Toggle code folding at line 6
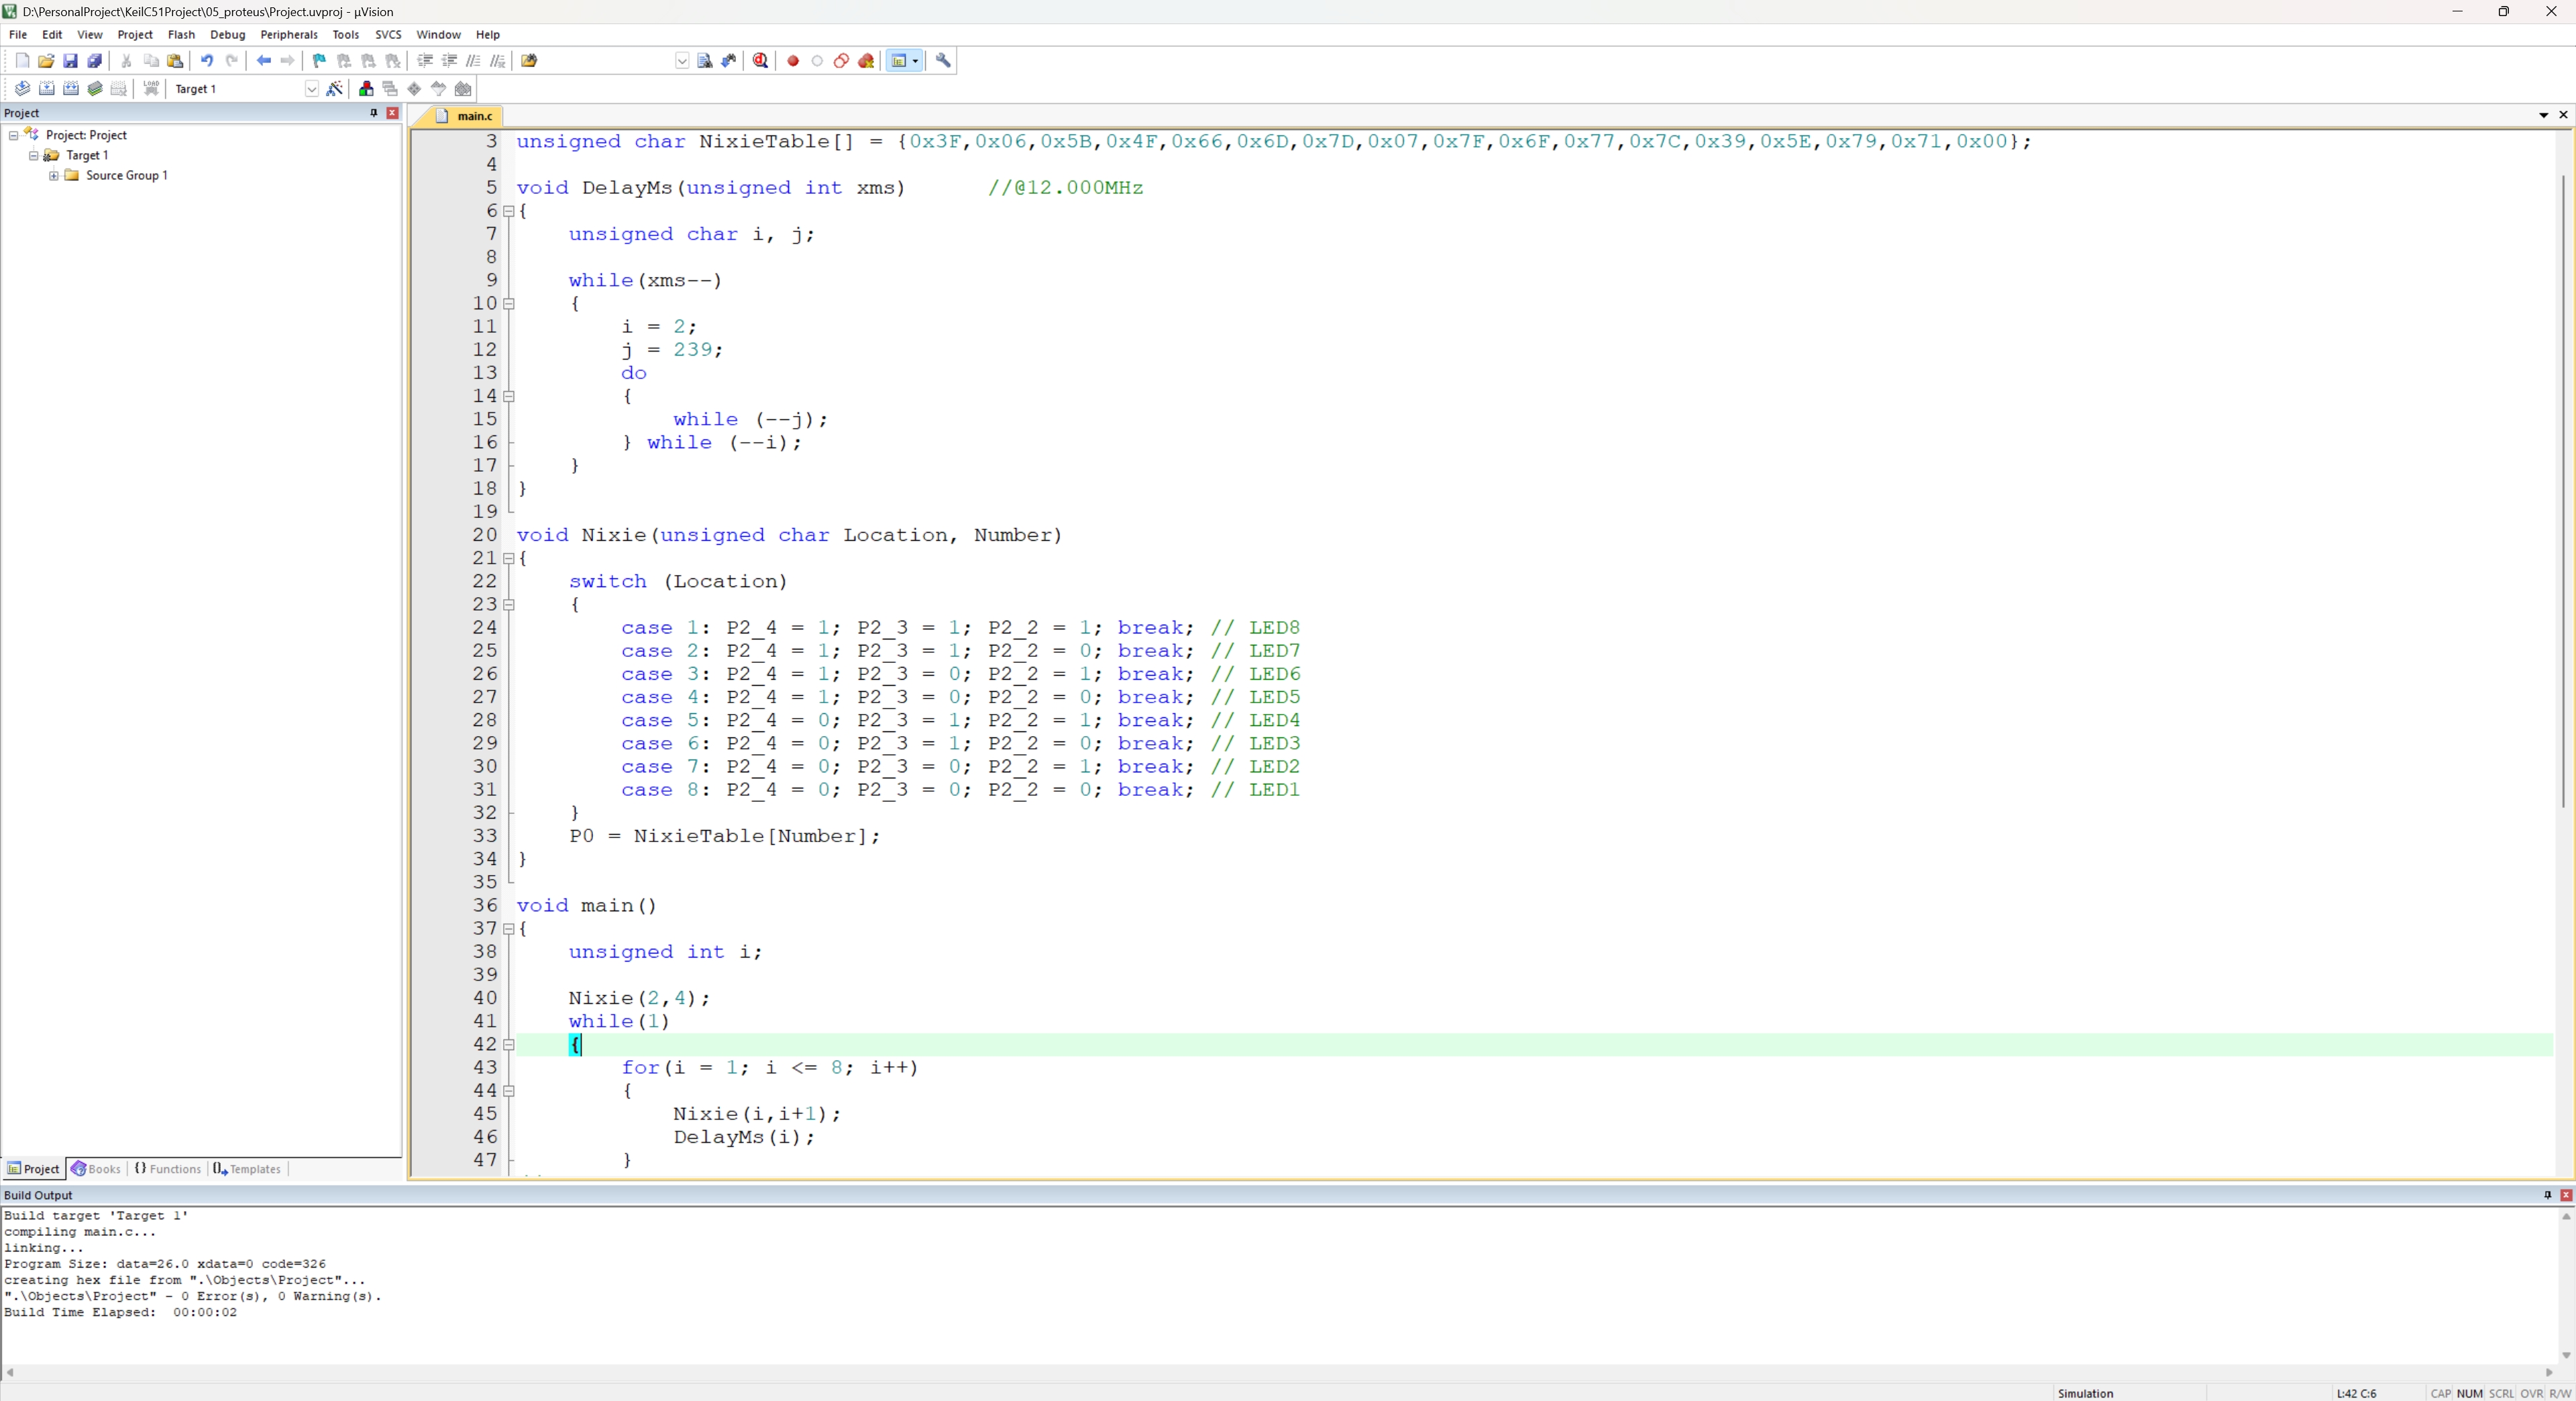This screenshot has width=2576, height=1401. 508,211
